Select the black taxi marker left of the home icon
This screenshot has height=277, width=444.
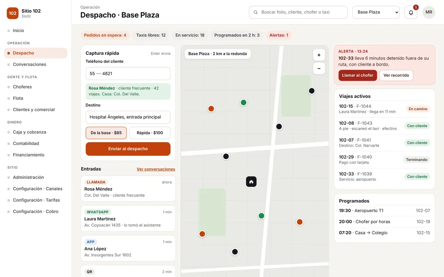click(226, 157)
